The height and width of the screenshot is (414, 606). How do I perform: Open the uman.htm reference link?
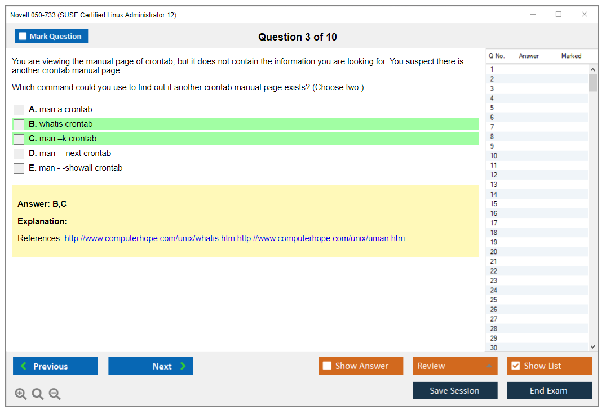321,238
